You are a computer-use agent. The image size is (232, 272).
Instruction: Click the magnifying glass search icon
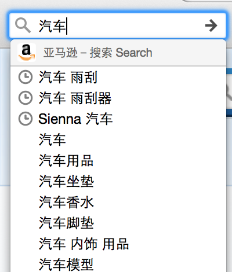tap(23, 25)
